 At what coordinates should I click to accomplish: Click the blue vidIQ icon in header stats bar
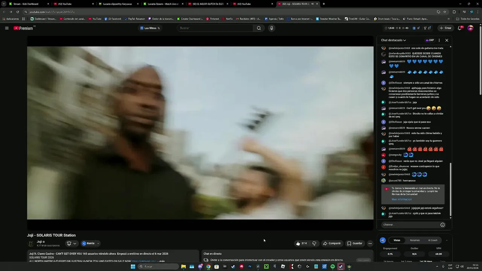tap(414, 28)
